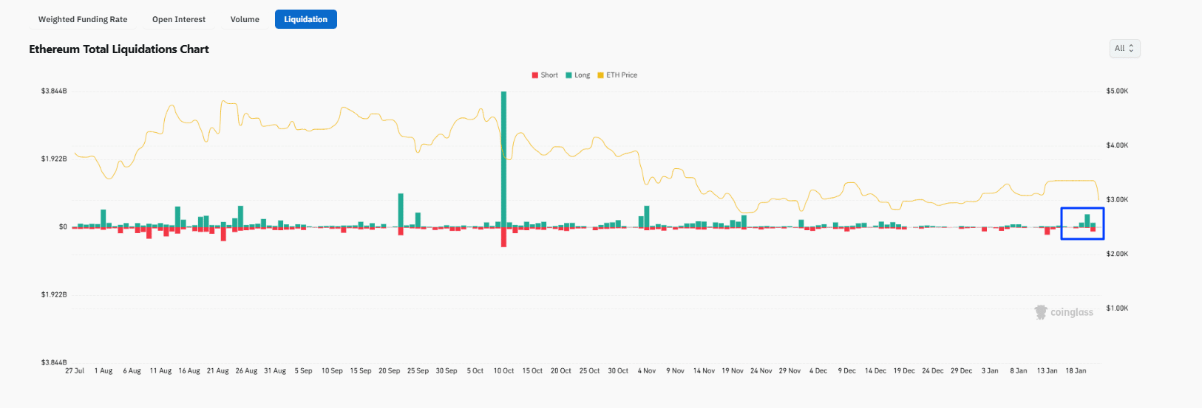Select the Volume tab
The height and width of the screenshot is (408, 1202).
(245, 19)
